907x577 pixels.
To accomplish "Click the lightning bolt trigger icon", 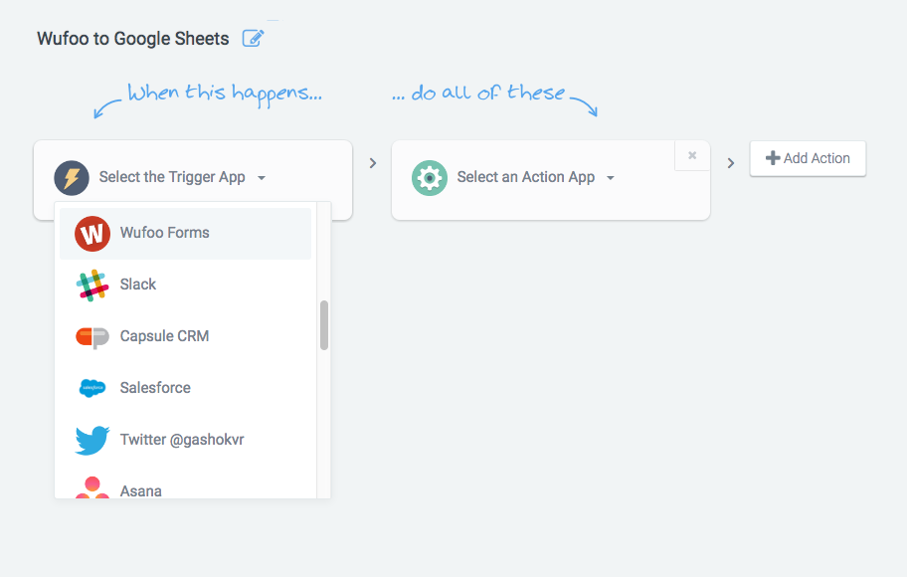I will tap(72, 178).
